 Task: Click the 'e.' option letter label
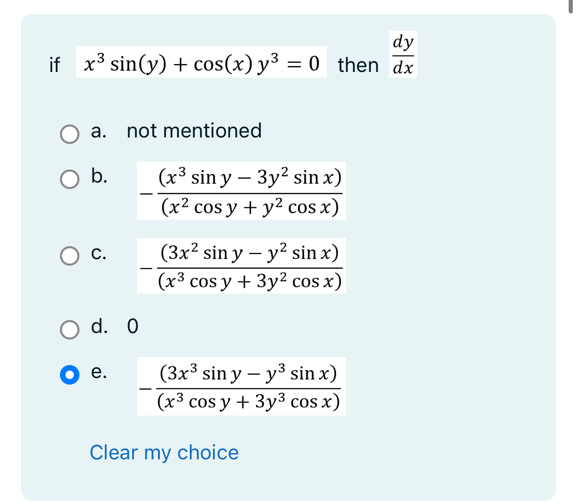point(99,372)
